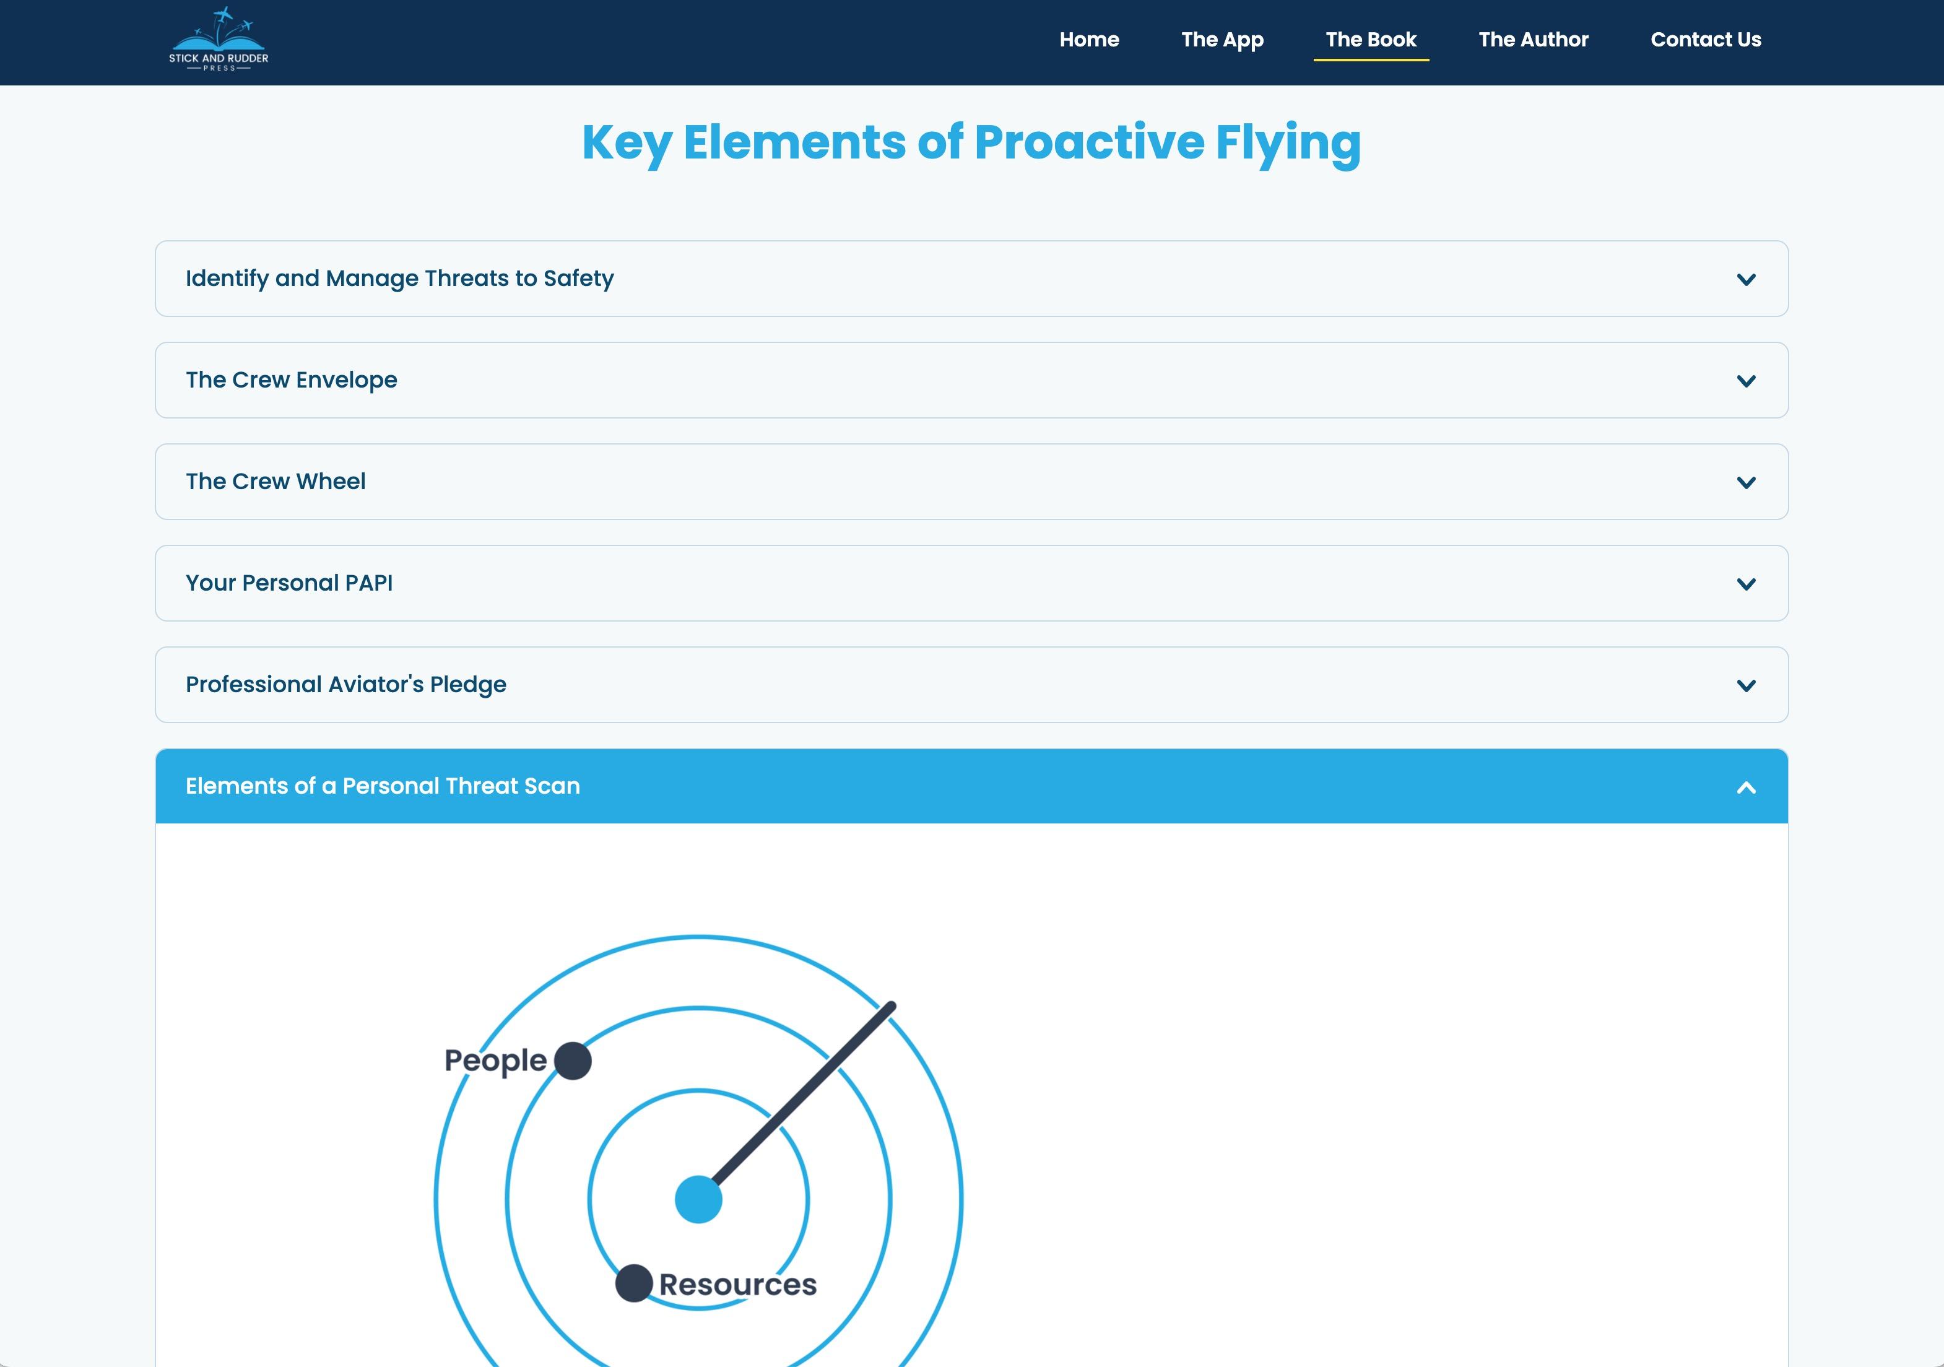1944x1367 pixels.
Task: Open The Author page
Action: point(1532,40)
